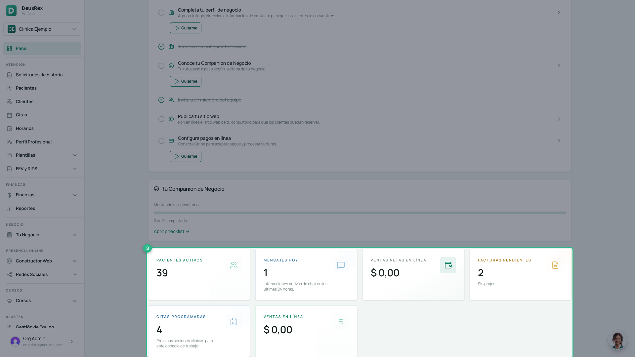
Task: Click the document icon in Facturas Pendientes
Action: (555, 265)
